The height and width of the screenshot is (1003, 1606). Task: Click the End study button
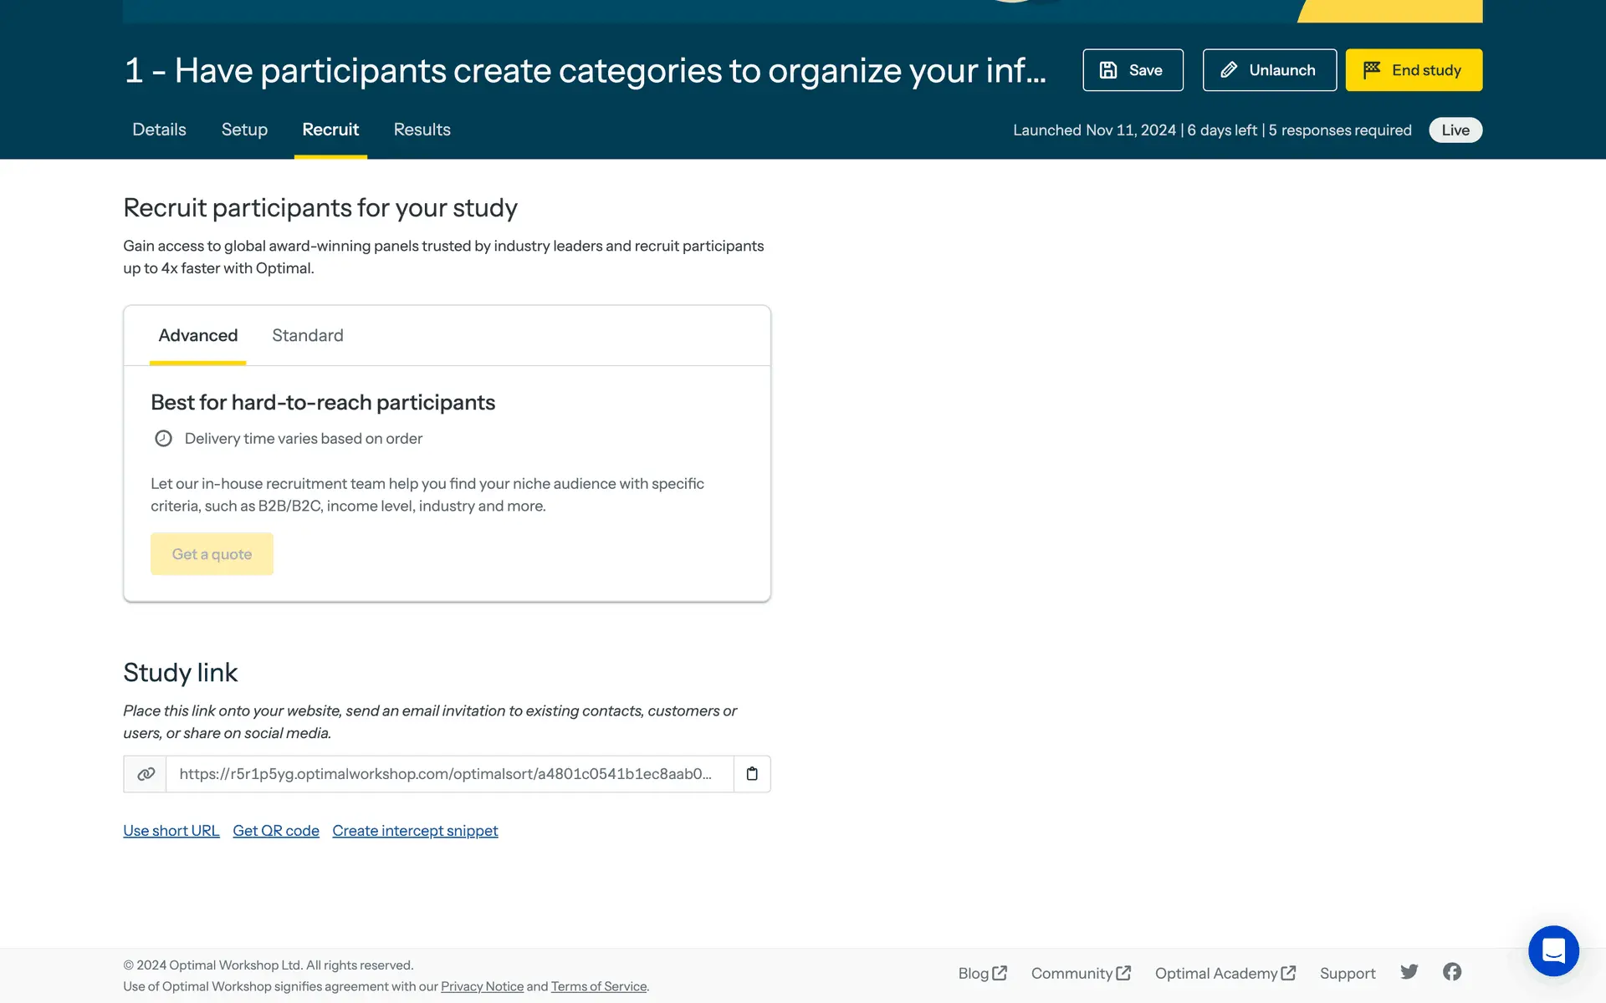tap(1414, 70)
